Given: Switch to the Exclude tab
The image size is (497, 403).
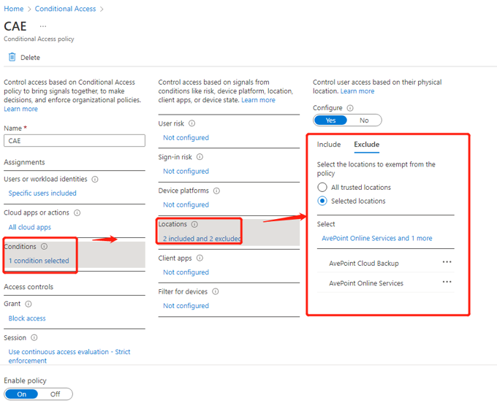Looking at the screenshot, I should [366, 145].
